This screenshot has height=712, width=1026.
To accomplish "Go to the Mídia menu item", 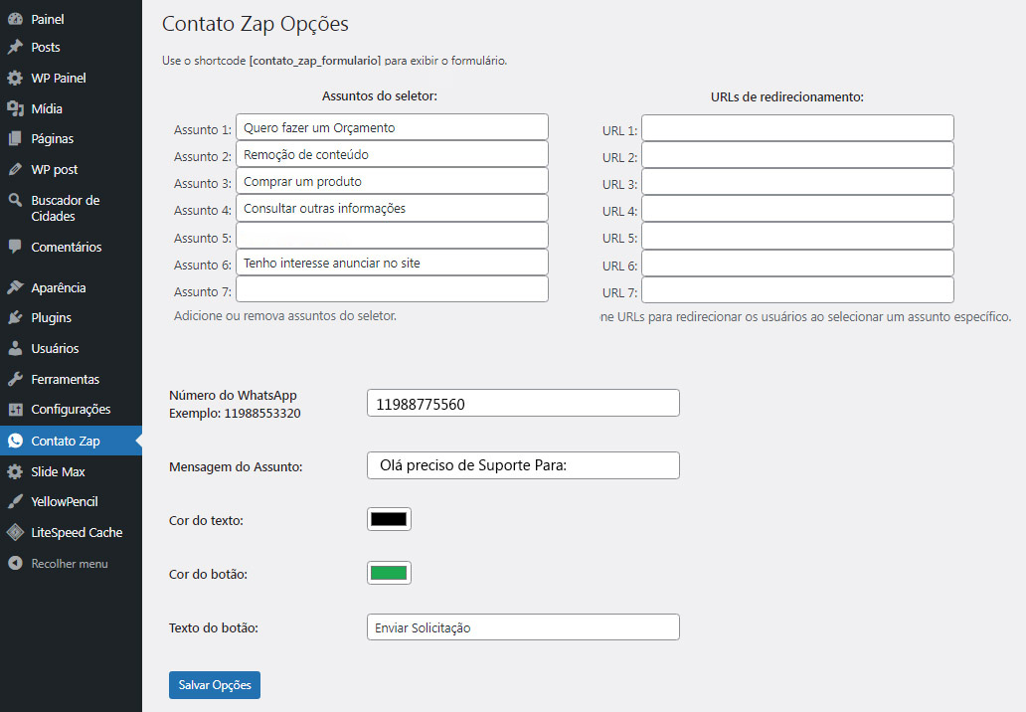I will click(71, 108).
